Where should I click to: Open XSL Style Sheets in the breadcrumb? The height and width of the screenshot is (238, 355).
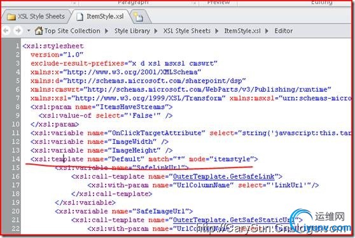[187, 31]
